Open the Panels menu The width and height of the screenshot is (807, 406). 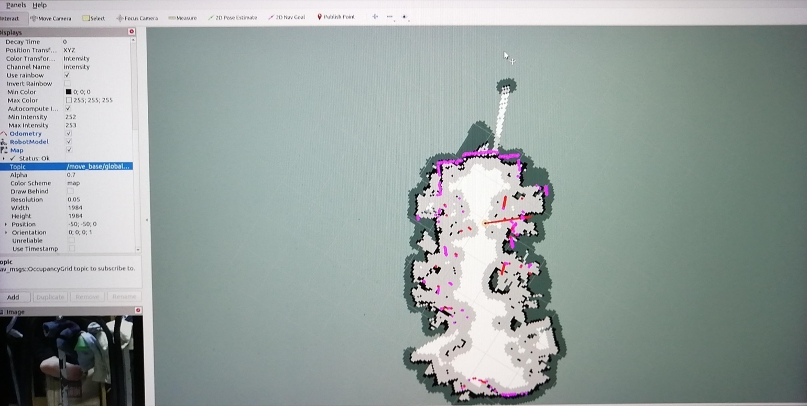pos(16,5)
